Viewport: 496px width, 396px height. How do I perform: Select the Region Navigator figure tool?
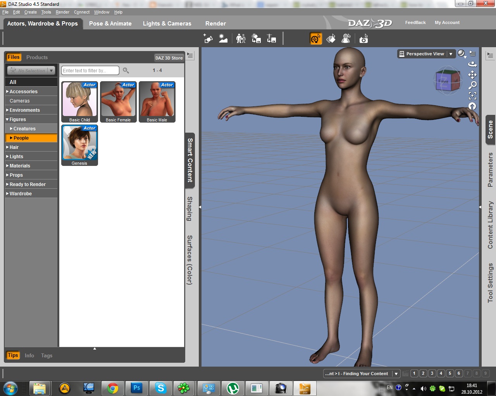coord(346,39)
